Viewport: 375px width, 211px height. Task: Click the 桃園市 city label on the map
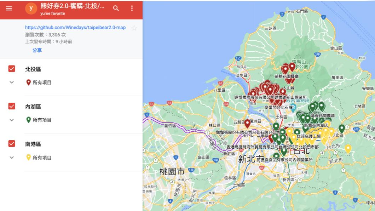[172, 171]
